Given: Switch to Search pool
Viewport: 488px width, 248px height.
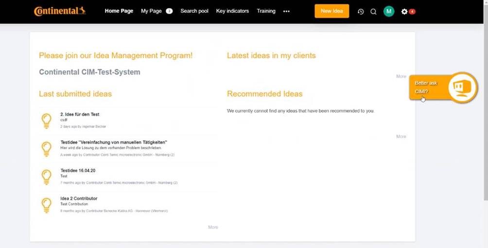Looking at the screenshot, I should (x=194, y=11).
